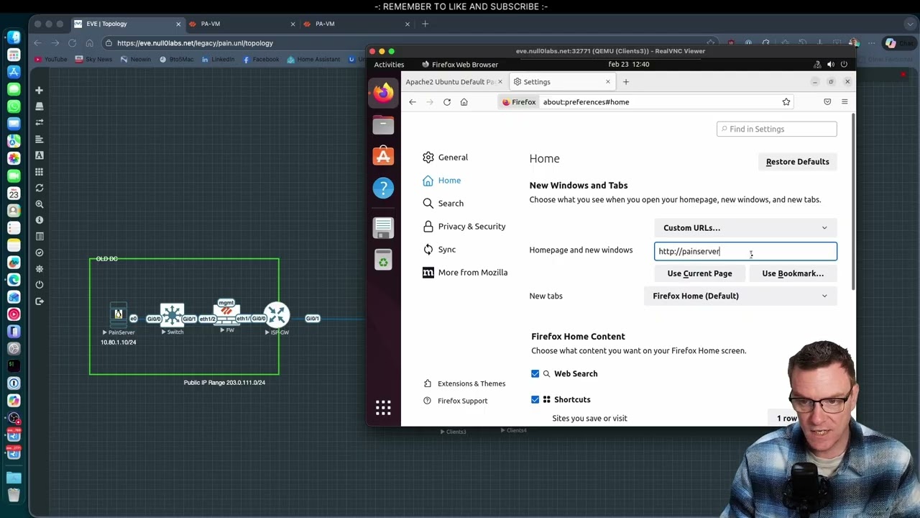Open General settings category

[x=446, y=158]
